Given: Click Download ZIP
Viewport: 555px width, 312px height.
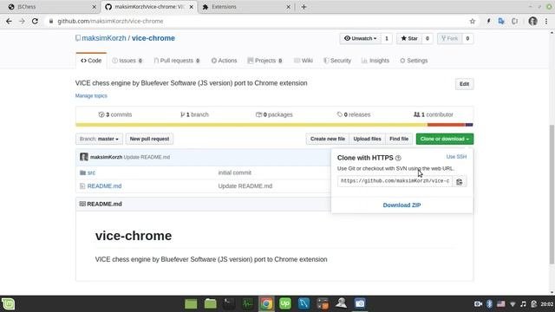Looking at the screenshot, I should (x=402, y=205).
